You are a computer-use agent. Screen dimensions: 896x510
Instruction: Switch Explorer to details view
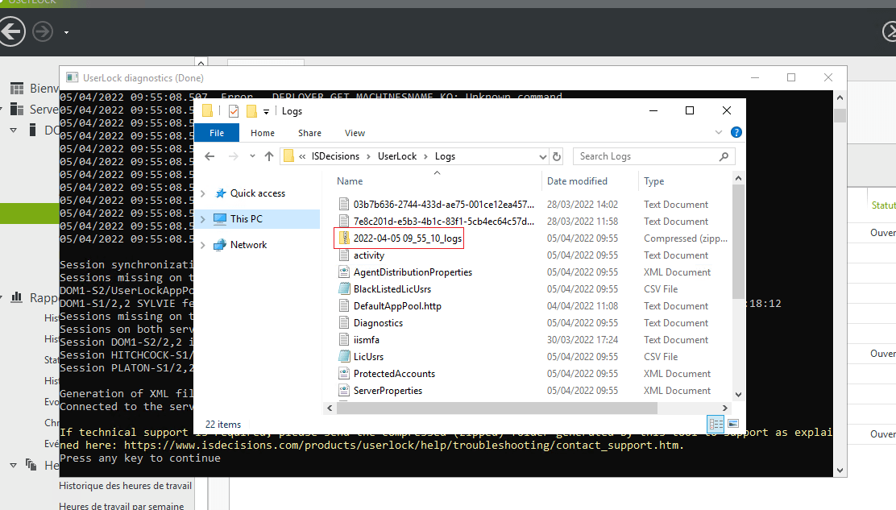click(x=716, y=424)
